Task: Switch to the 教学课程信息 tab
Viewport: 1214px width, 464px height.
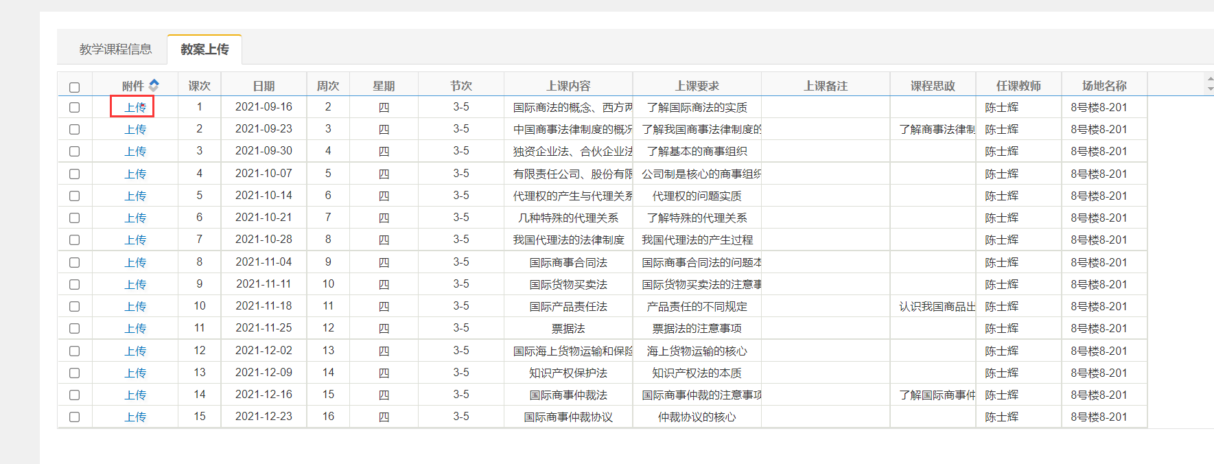Action: (115, 49)
